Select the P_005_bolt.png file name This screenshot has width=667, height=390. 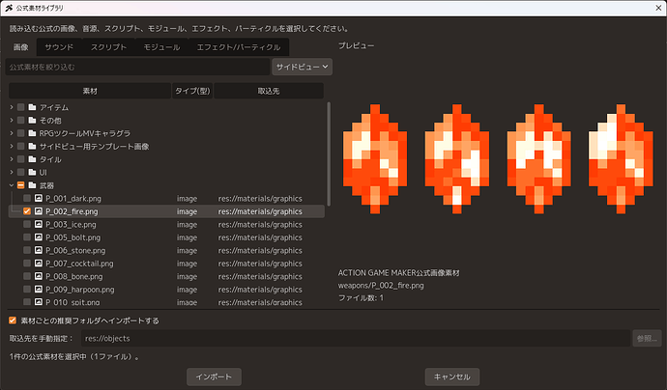click(x=73, y=237)
